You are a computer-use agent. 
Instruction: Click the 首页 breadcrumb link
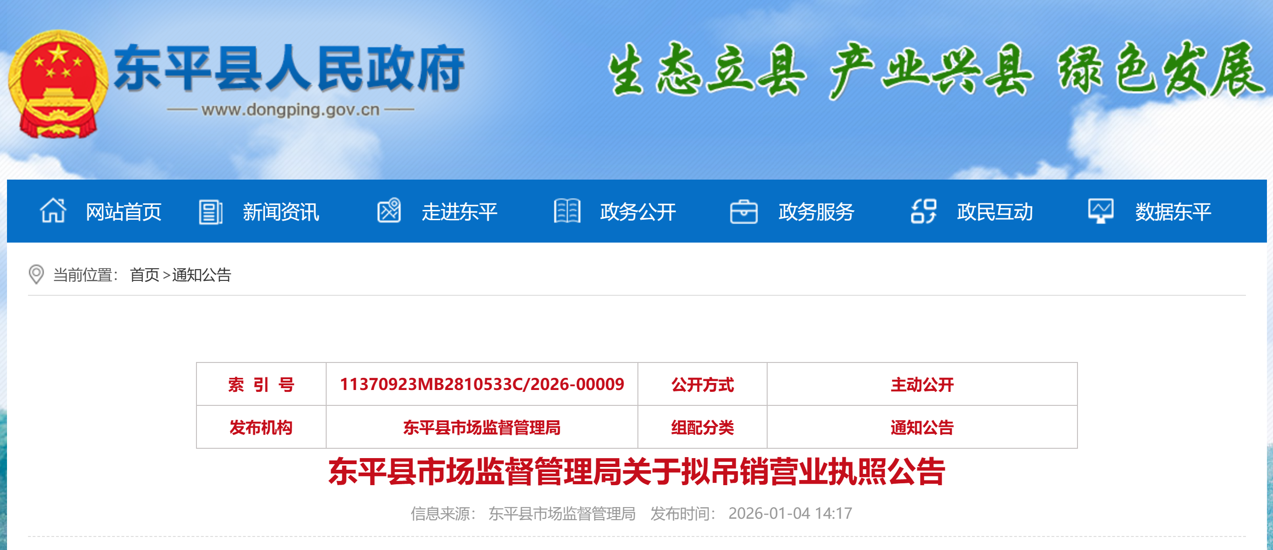click(x=144, y=275)
